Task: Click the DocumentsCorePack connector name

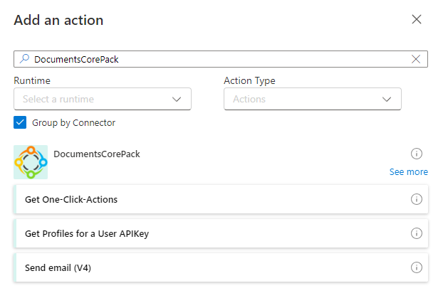Action: click(x=97, y=154)
